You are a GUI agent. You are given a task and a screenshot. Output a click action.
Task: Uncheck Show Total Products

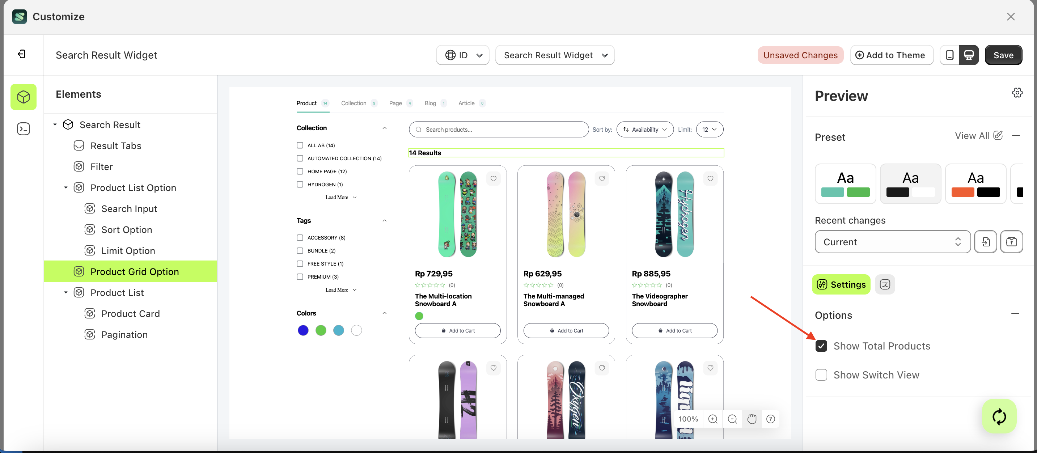pos(821,346)
